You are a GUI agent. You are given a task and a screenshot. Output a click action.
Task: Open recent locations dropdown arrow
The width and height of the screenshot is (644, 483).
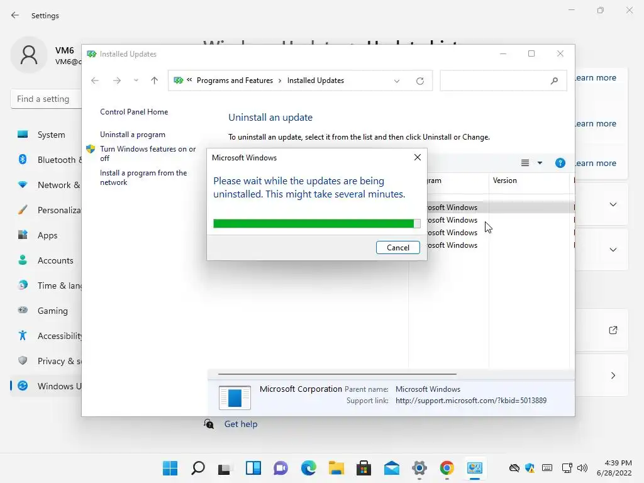point(136,80)
